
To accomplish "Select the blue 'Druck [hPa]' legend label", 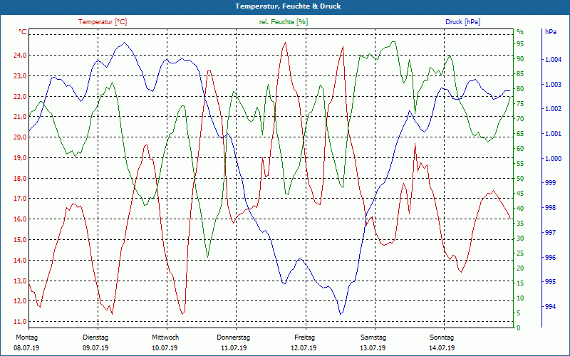I will tap(462, 22).
